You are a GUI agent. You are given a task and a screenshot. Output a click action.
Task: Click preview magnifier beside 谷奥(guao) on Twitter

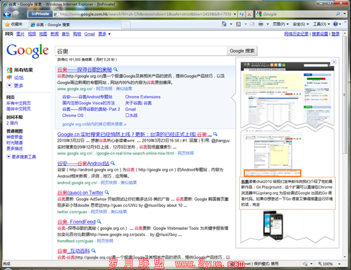tap(107, 192)
